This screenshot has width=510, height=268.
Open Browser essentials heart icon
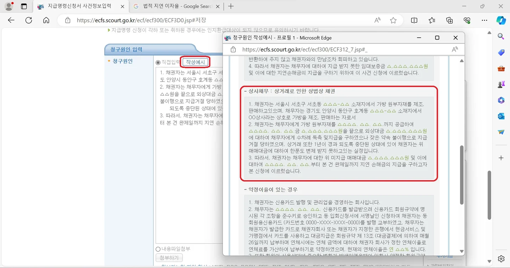coord(467,20)
